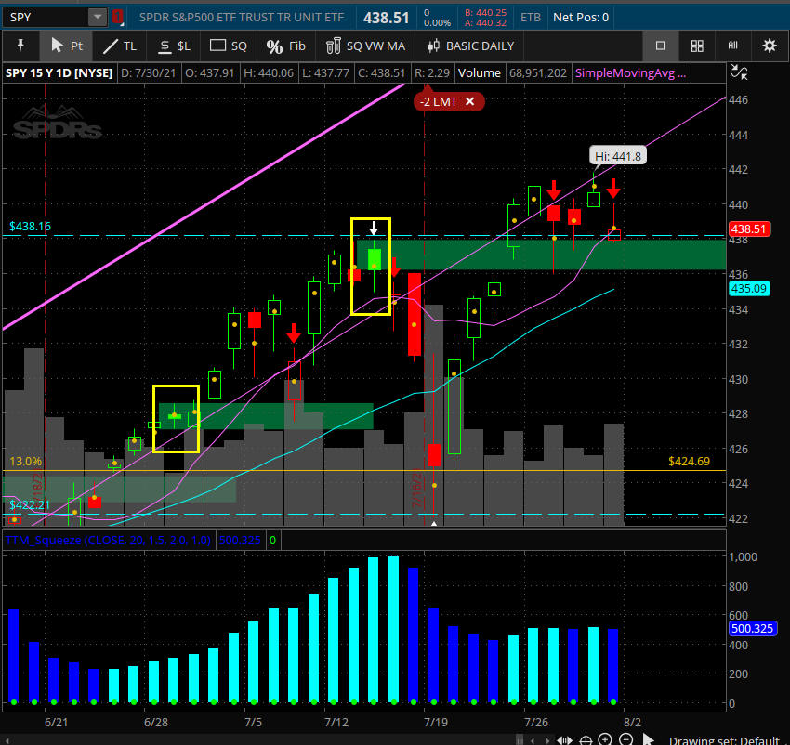Open the chart grid layout selector

click(697, 46)
